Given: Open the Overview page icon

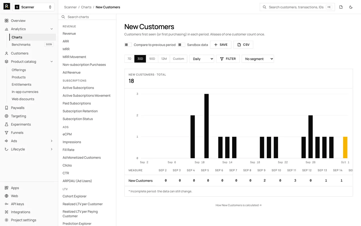Looking at the screenshot, I should point(6,21).
